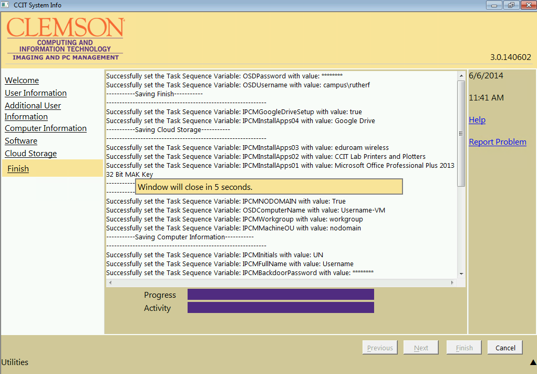The width and height of the screenshot is (537, 374).
Task: Expand the Utilities panel triangle
Action: 533,362
